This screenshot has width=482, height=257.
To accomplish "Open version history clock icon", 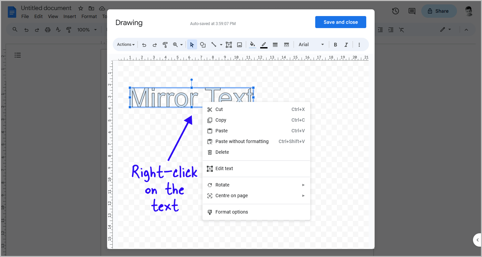I will pyautogui.click(x=395, y=11).
